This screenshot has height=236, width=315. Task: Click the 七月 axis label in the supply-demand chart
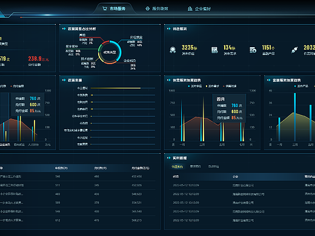tap(242, 145)
